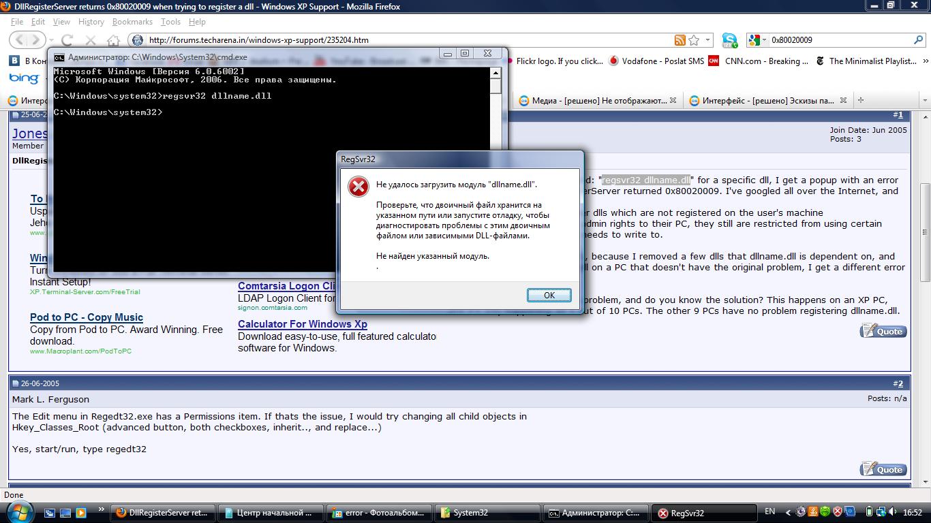Launch the media player quick launch icon
931x523 pixels.
coord(81,513)
